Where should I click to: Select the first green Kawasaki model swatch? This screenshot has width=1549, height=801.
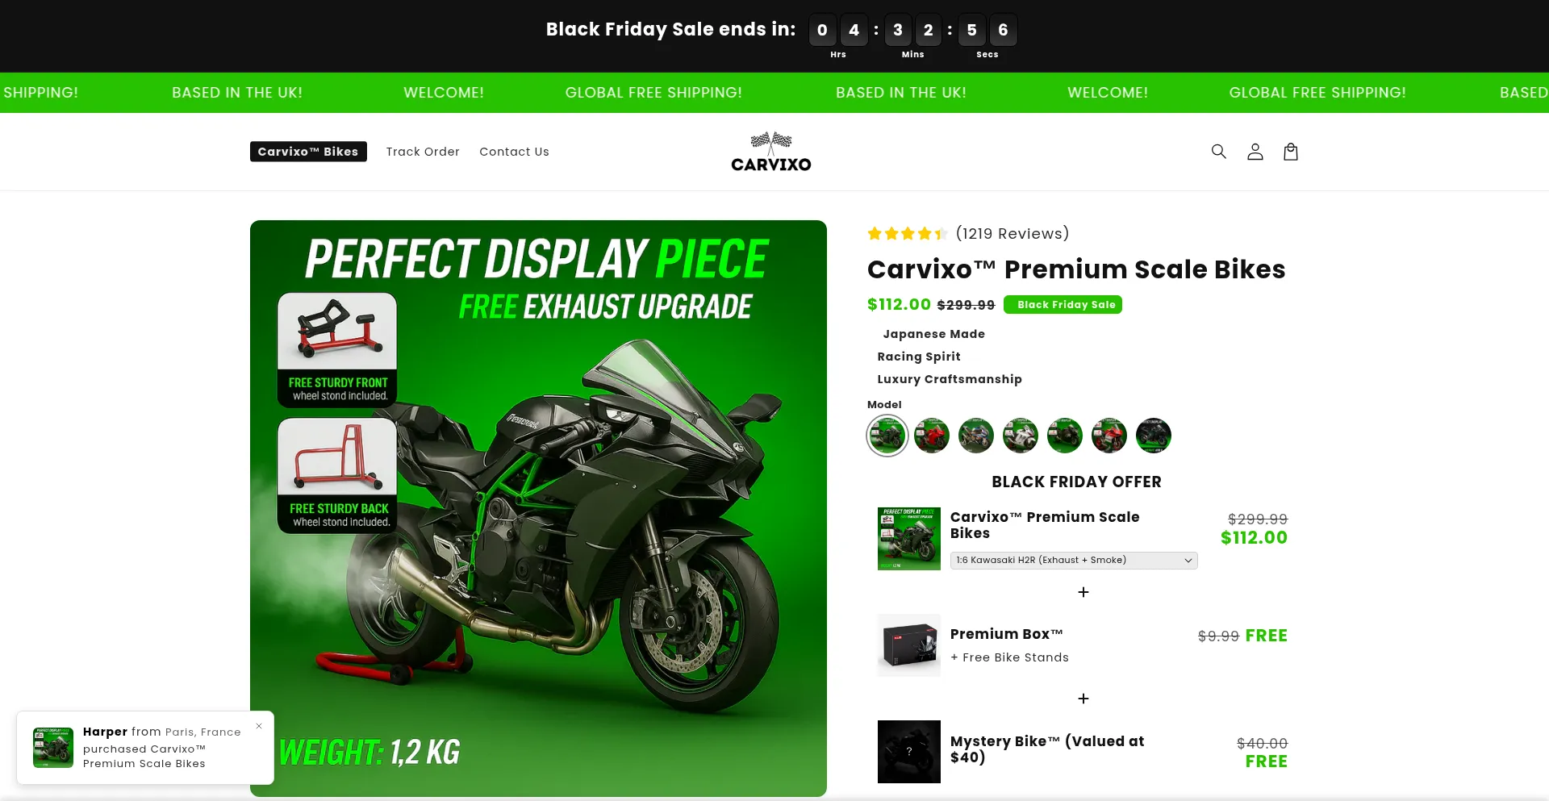click(x=887, y=436)
